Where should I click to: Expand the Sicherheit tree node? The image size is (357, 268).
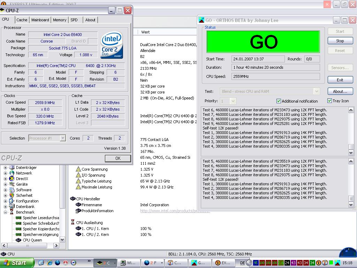(5, 195)
